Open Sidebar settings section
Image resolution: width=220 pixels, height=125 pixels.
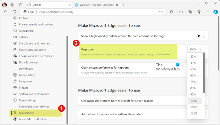point(24,37)
